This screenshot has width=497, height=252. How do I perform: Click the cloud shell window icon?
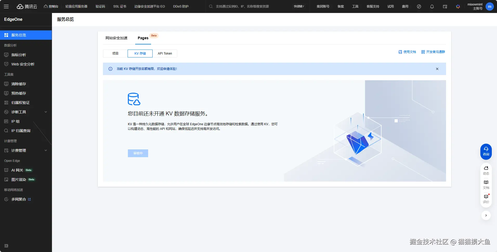pyautogui.click(x=445, y=6)
